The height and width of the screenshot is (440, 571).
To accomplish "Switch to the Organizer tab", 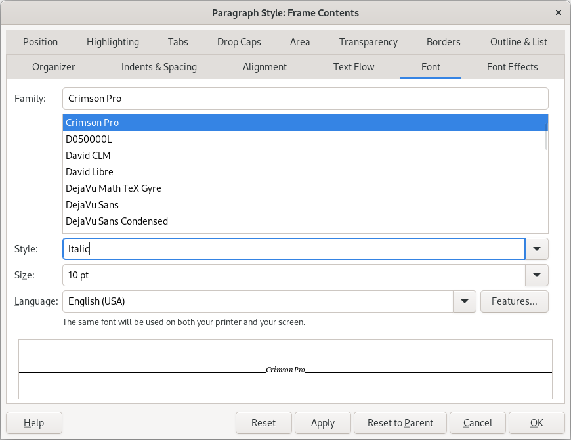I will pos(54,67).
